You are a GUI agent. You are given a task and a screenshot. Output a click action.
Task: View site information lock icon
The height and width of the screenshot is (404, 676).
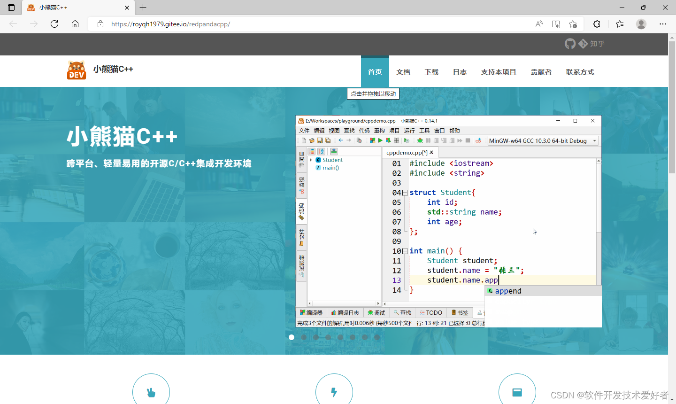pos(100,24)
